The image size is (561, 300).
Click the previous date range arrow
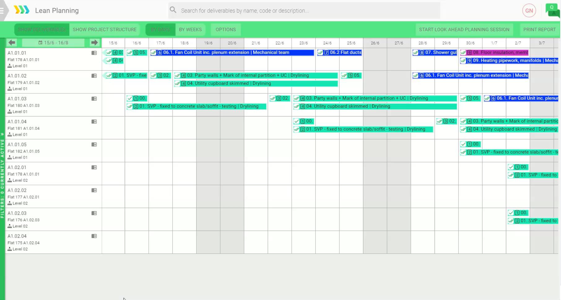coord(12,43)
